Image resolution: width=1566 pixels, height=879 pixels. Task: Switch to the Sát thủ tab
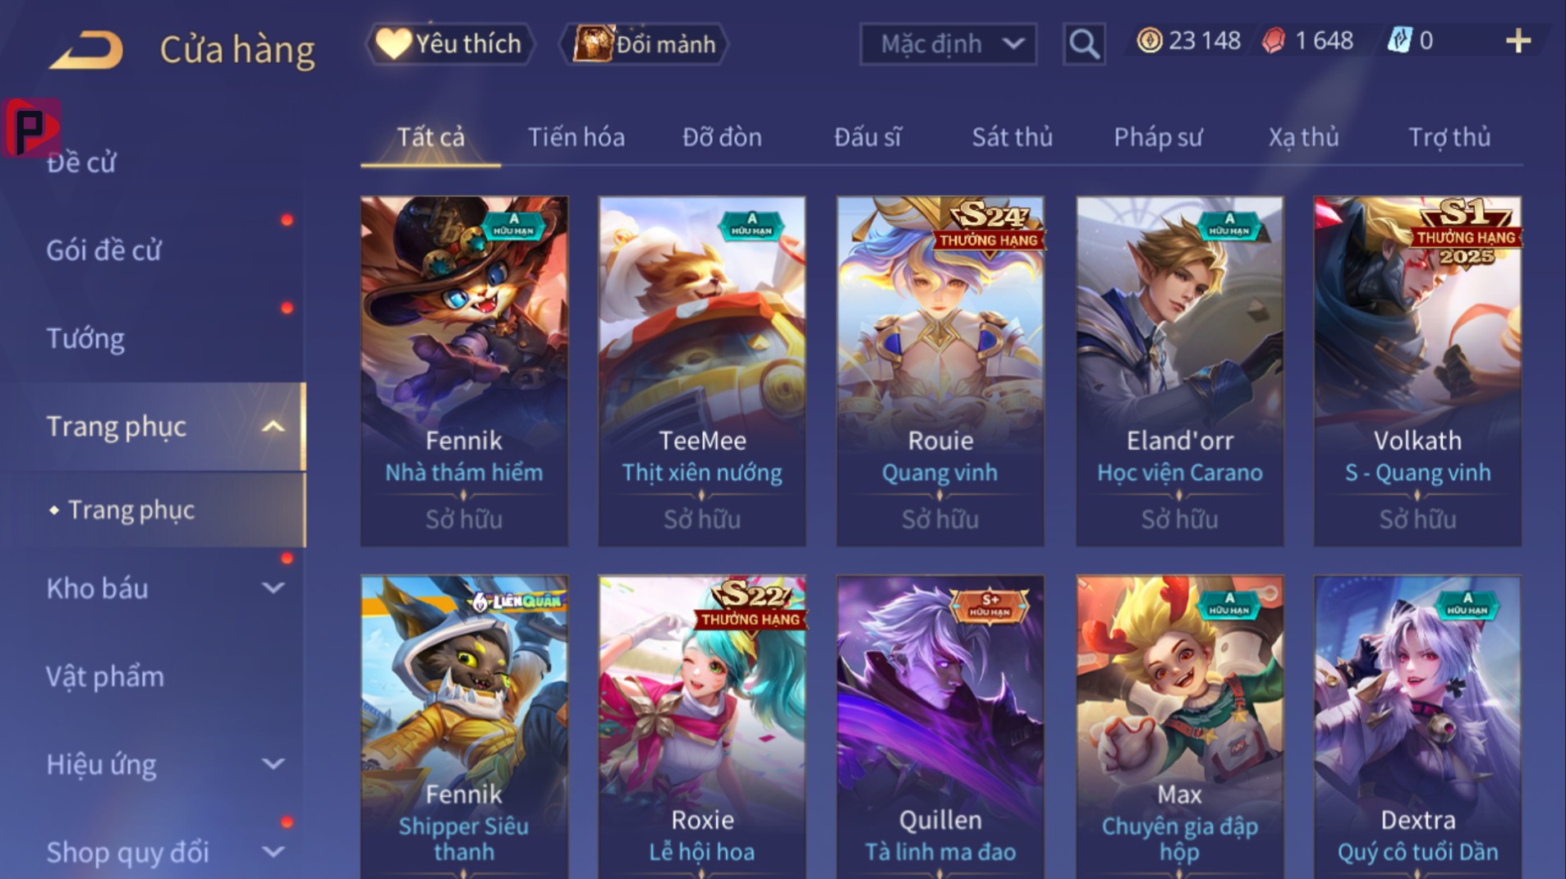(1012, 137)
